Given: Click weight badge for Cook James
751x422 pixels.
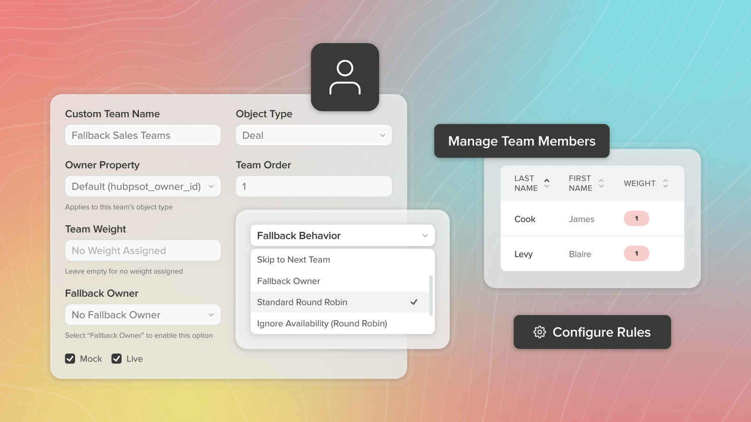Looking at the screenshot, I should pos(636,219).
